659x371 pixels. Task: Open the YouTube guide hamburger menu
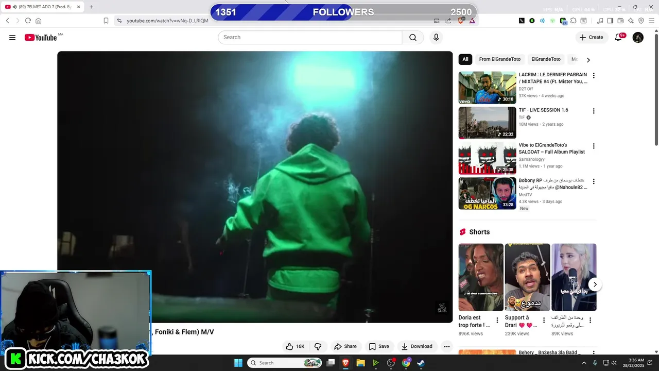[x=12, y=37]
